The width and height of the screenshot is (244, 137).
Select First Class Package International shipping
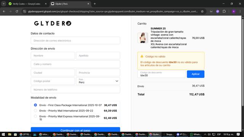tap(35, 105)
